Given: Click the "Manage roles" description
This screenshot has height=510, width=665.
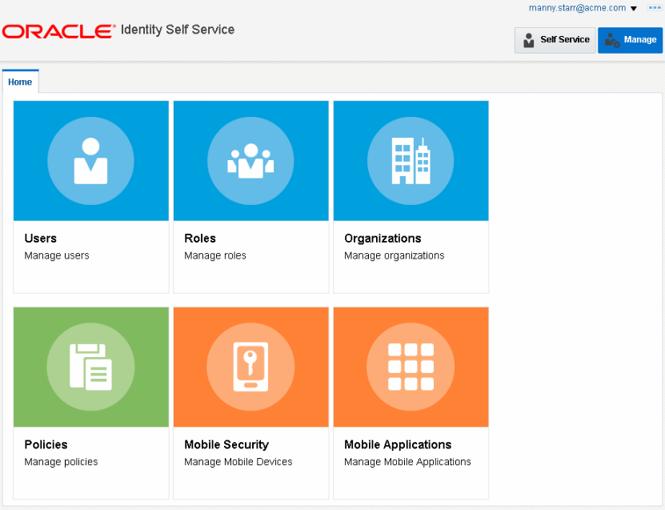Looking at the screenshot, I should pyautogui.click(x=215, y=255).
